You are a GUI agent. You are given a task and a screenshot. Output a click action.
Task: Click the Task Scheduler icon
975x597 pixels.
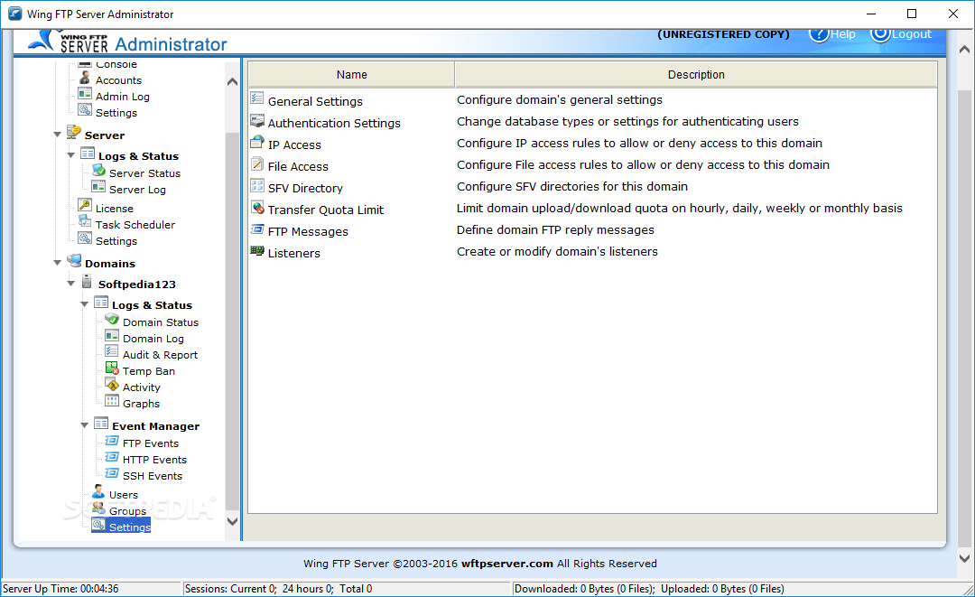[85, 221]
